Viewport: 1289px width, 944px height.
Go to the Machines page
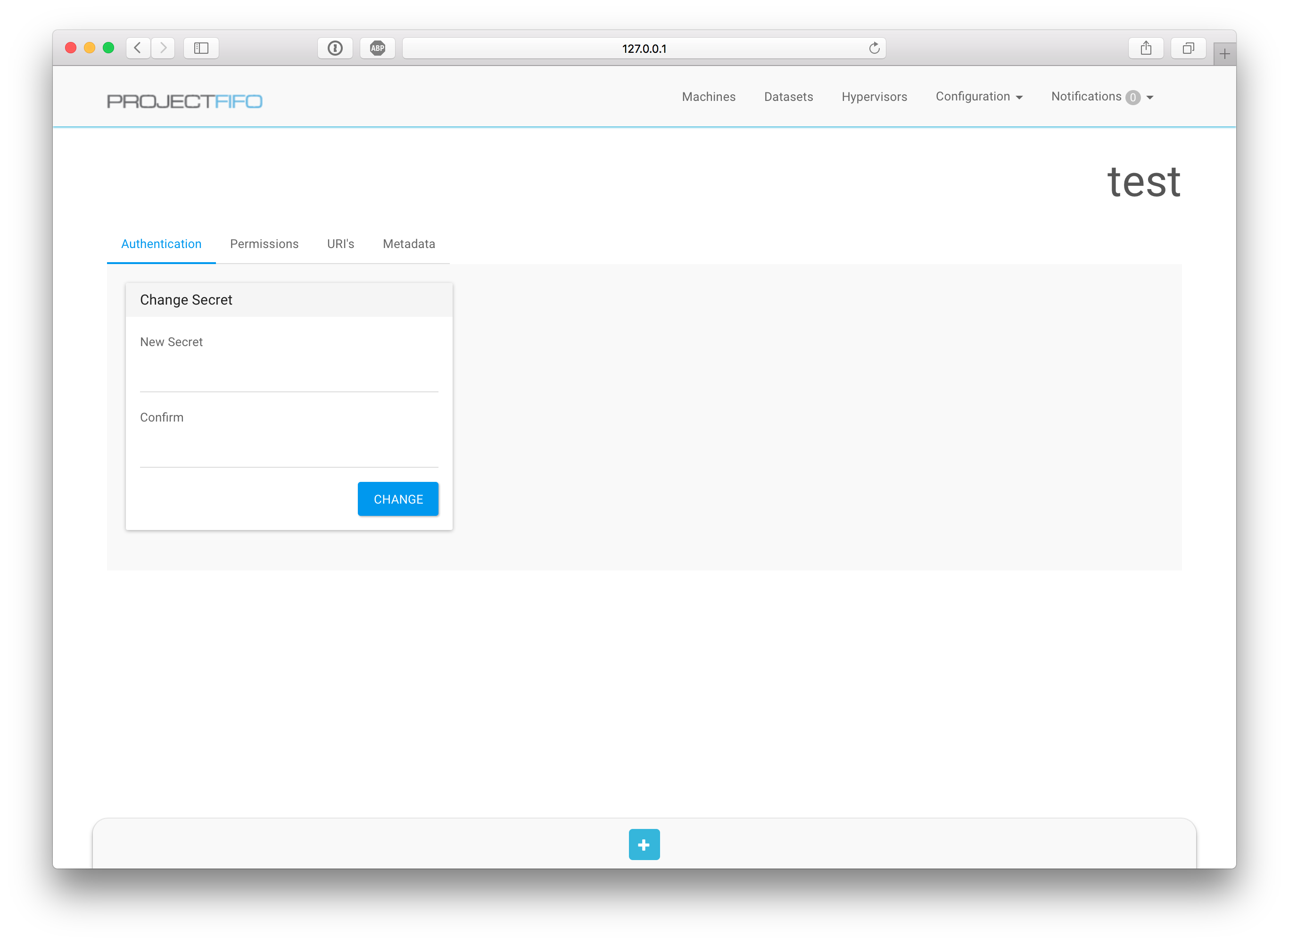coord(709,97)
